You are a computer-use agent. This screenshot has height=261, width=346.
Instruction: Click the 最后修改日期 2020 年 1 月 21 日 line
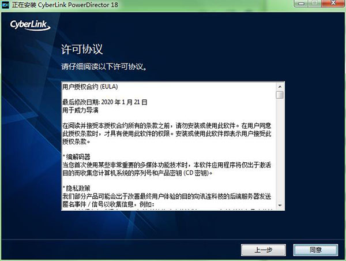point(105,102)
